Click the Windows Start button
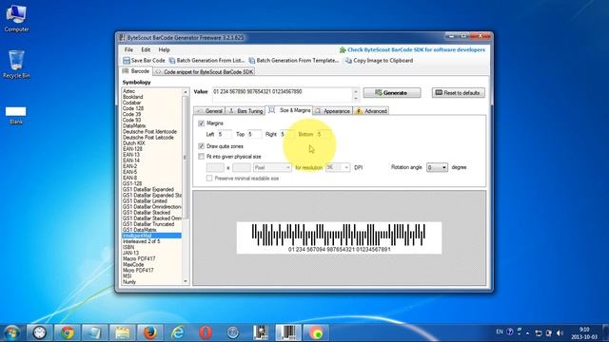 pyautogui.click(x=12, y=332)
